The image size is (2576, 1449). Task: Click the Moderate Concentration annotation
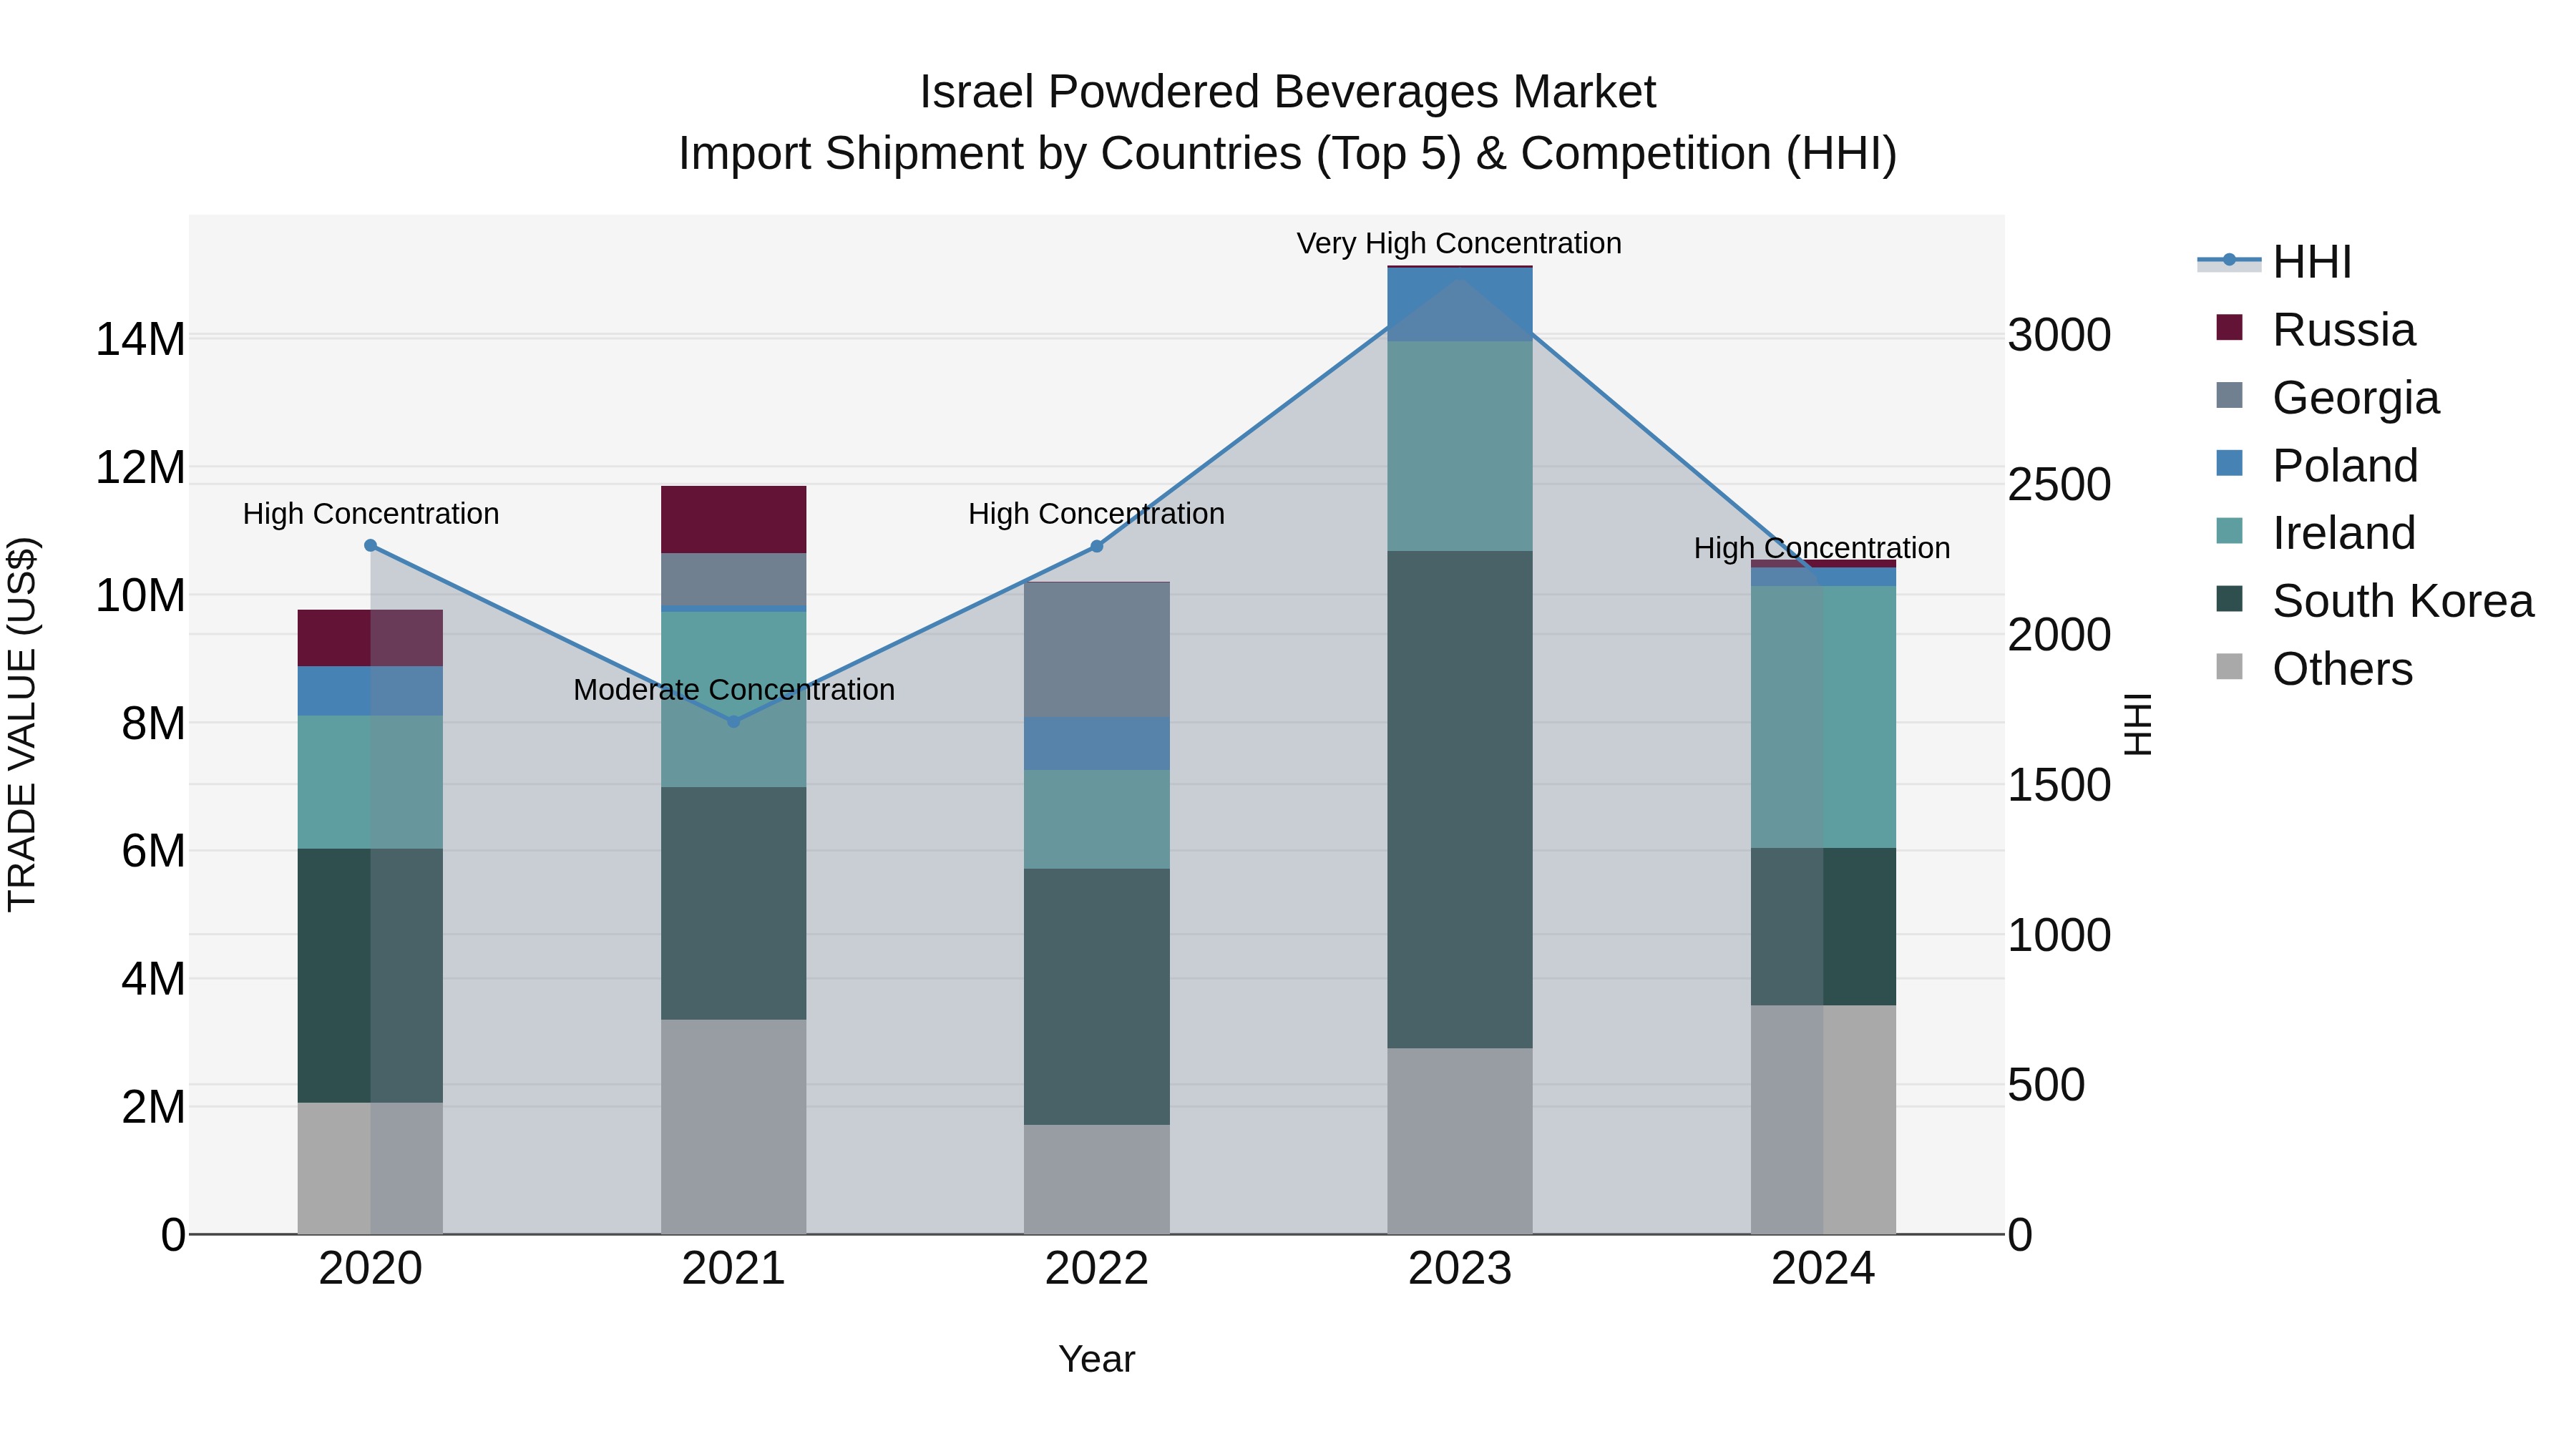coord(734,689)
